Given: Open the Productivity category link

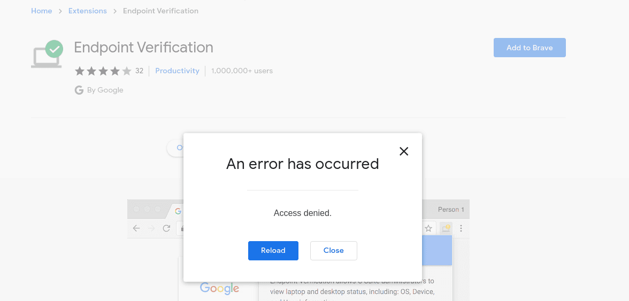Looking at the screenshot, I should click(x=178, y=71).
